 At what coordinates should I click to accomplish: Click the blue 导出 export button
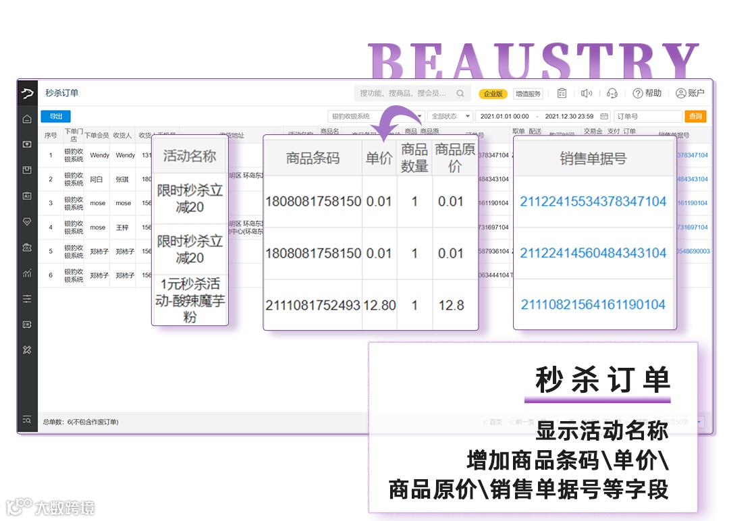pyautogui.click(x=55, y=116)
